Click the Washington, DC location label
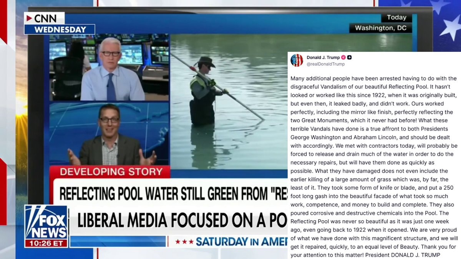Screen dimensions: 461x259 pos(381,28)
